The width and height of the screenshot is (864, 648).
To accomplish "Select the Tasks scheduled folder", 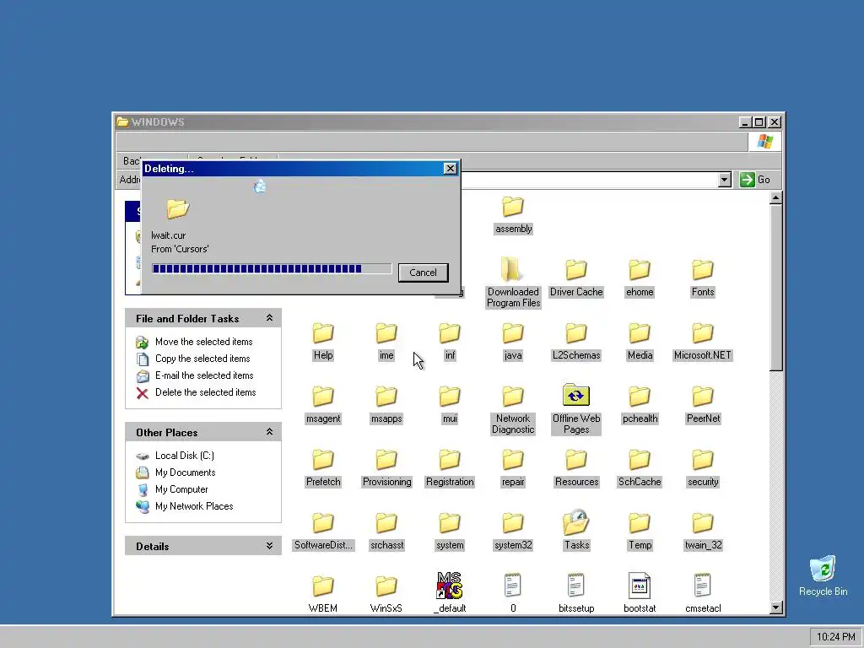I will coord(576,530).
